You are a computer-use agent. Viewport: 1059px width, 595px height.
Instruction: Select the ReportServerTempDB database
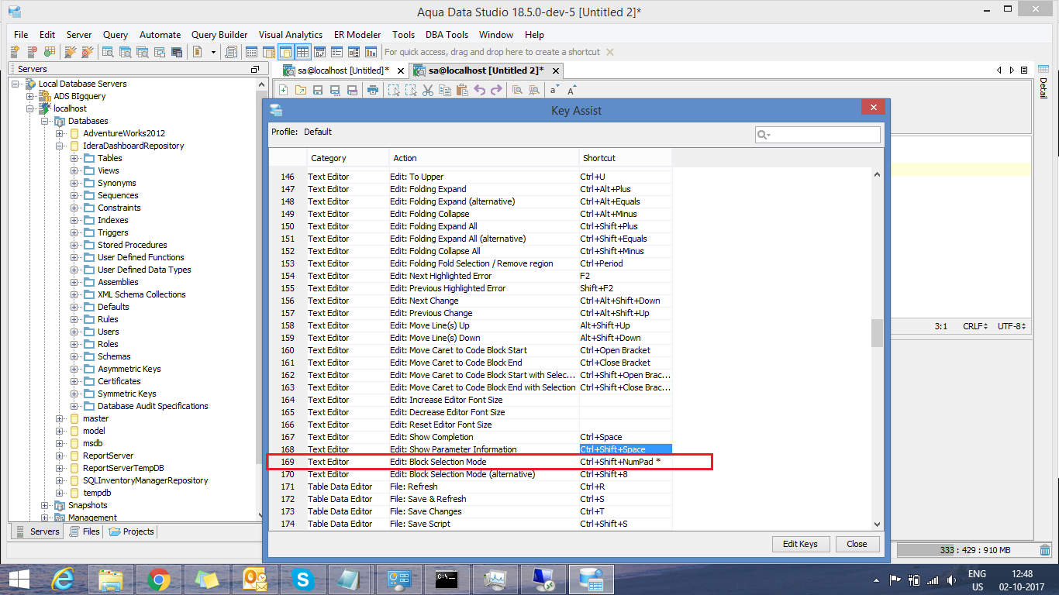tap(123, 468)
